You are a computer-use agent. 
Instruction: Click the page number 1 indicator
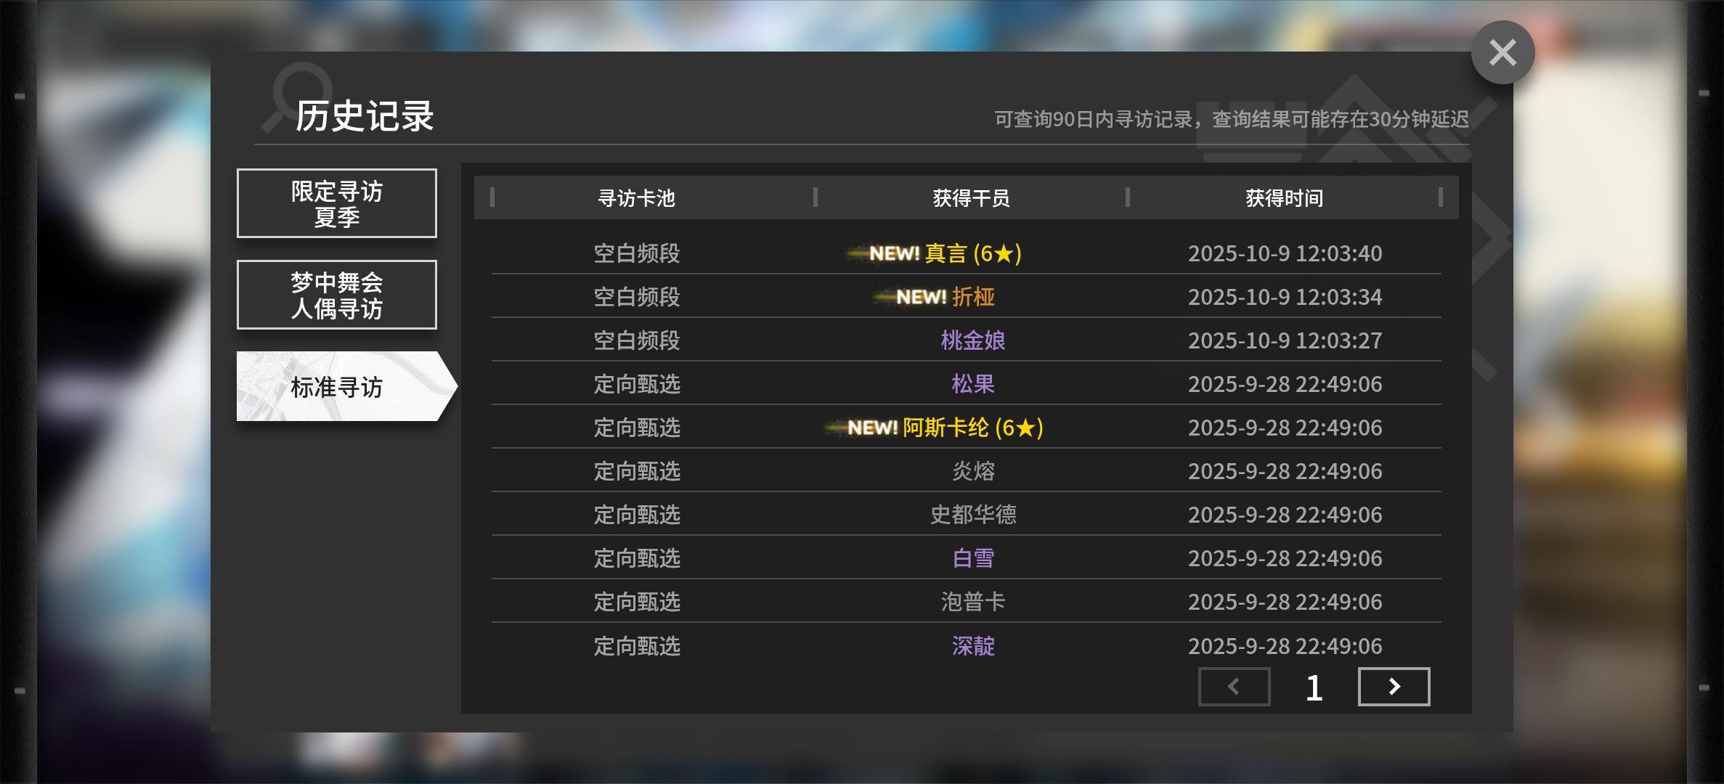[1314, 687]
